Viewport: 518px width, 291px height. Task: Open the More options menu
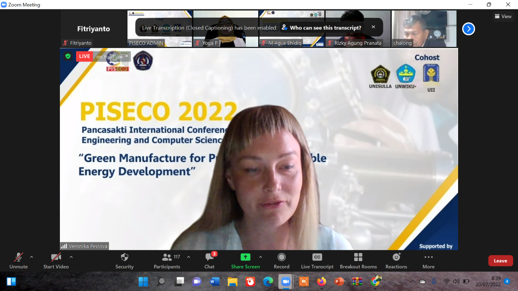[x=429, y=261]
